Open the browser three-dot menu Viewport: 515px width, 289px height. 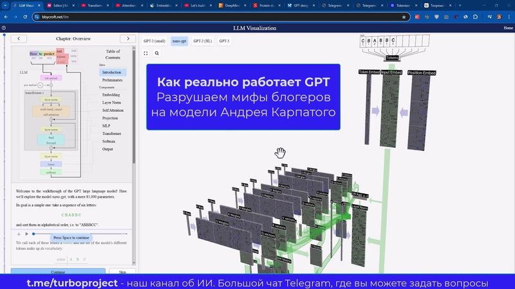coord(509,17)
